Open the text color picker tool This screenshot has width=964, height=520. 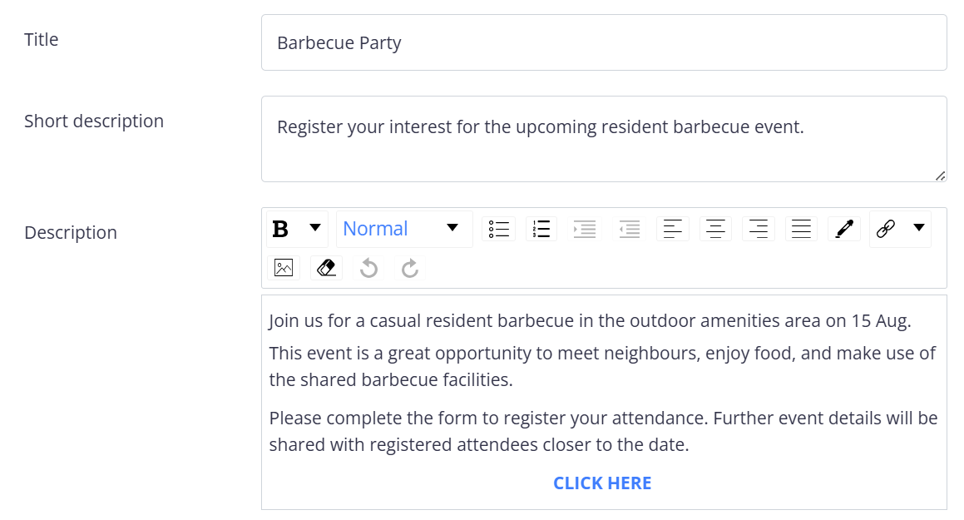pos(844,230)
